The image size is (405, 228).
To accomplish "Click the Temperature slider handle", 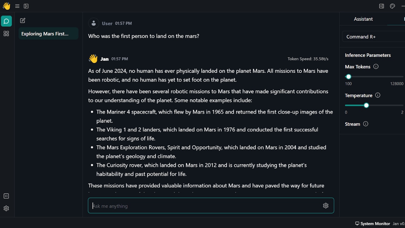I will pos(366,105).
